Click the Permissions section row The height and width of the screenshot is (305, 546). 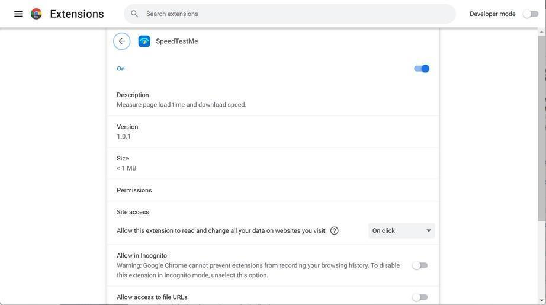[134, 190]
